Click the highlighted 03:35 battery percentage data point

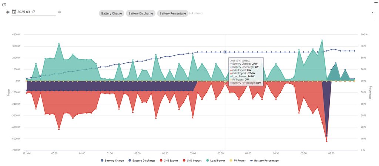(x=225, y=52)
